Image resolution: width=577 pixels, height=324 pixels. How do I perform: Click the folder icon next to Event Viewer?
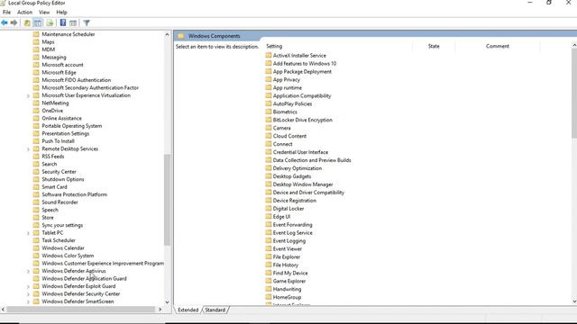[269, 248]
